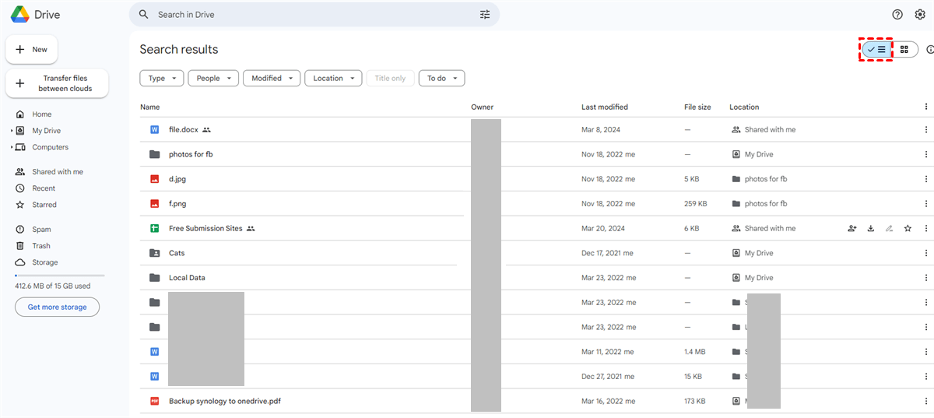Star the Free Submission Sites file
Image resolution: width=934 pixels, height=418 pixels.
click(x=908, y=229)
